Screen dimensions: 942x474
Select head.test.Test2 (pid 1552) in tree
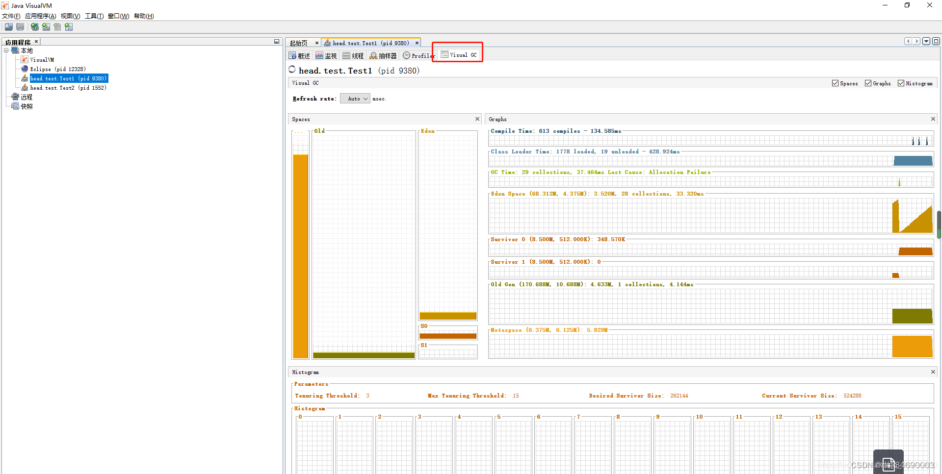tap(68, 88)
